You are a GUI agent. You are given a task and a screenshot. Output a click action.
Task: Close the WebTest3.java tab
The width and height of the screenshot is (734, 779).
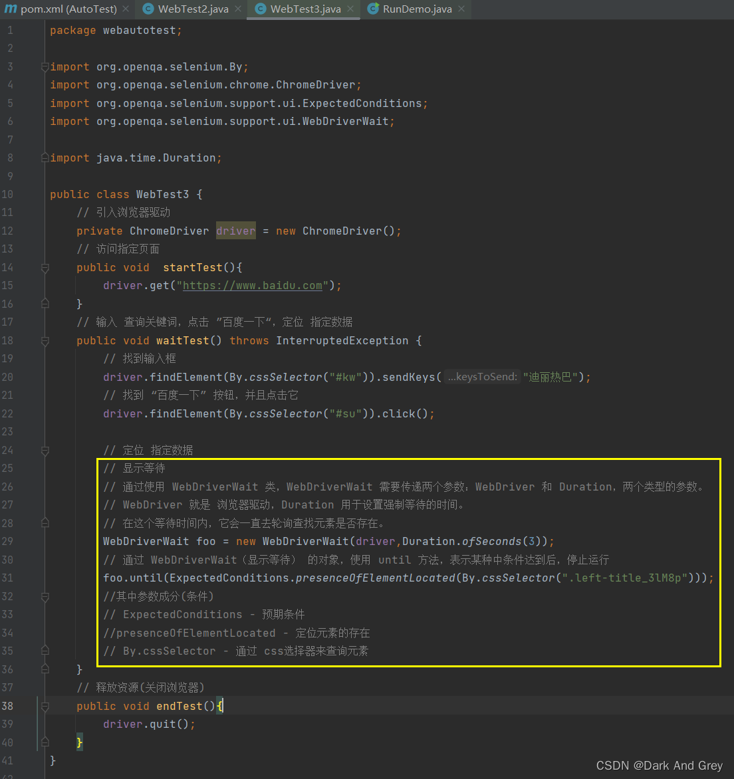[350, 9]
